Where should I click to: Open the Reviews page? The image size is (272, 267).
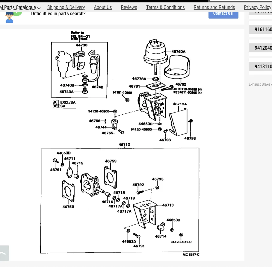(x=129, y=7)
